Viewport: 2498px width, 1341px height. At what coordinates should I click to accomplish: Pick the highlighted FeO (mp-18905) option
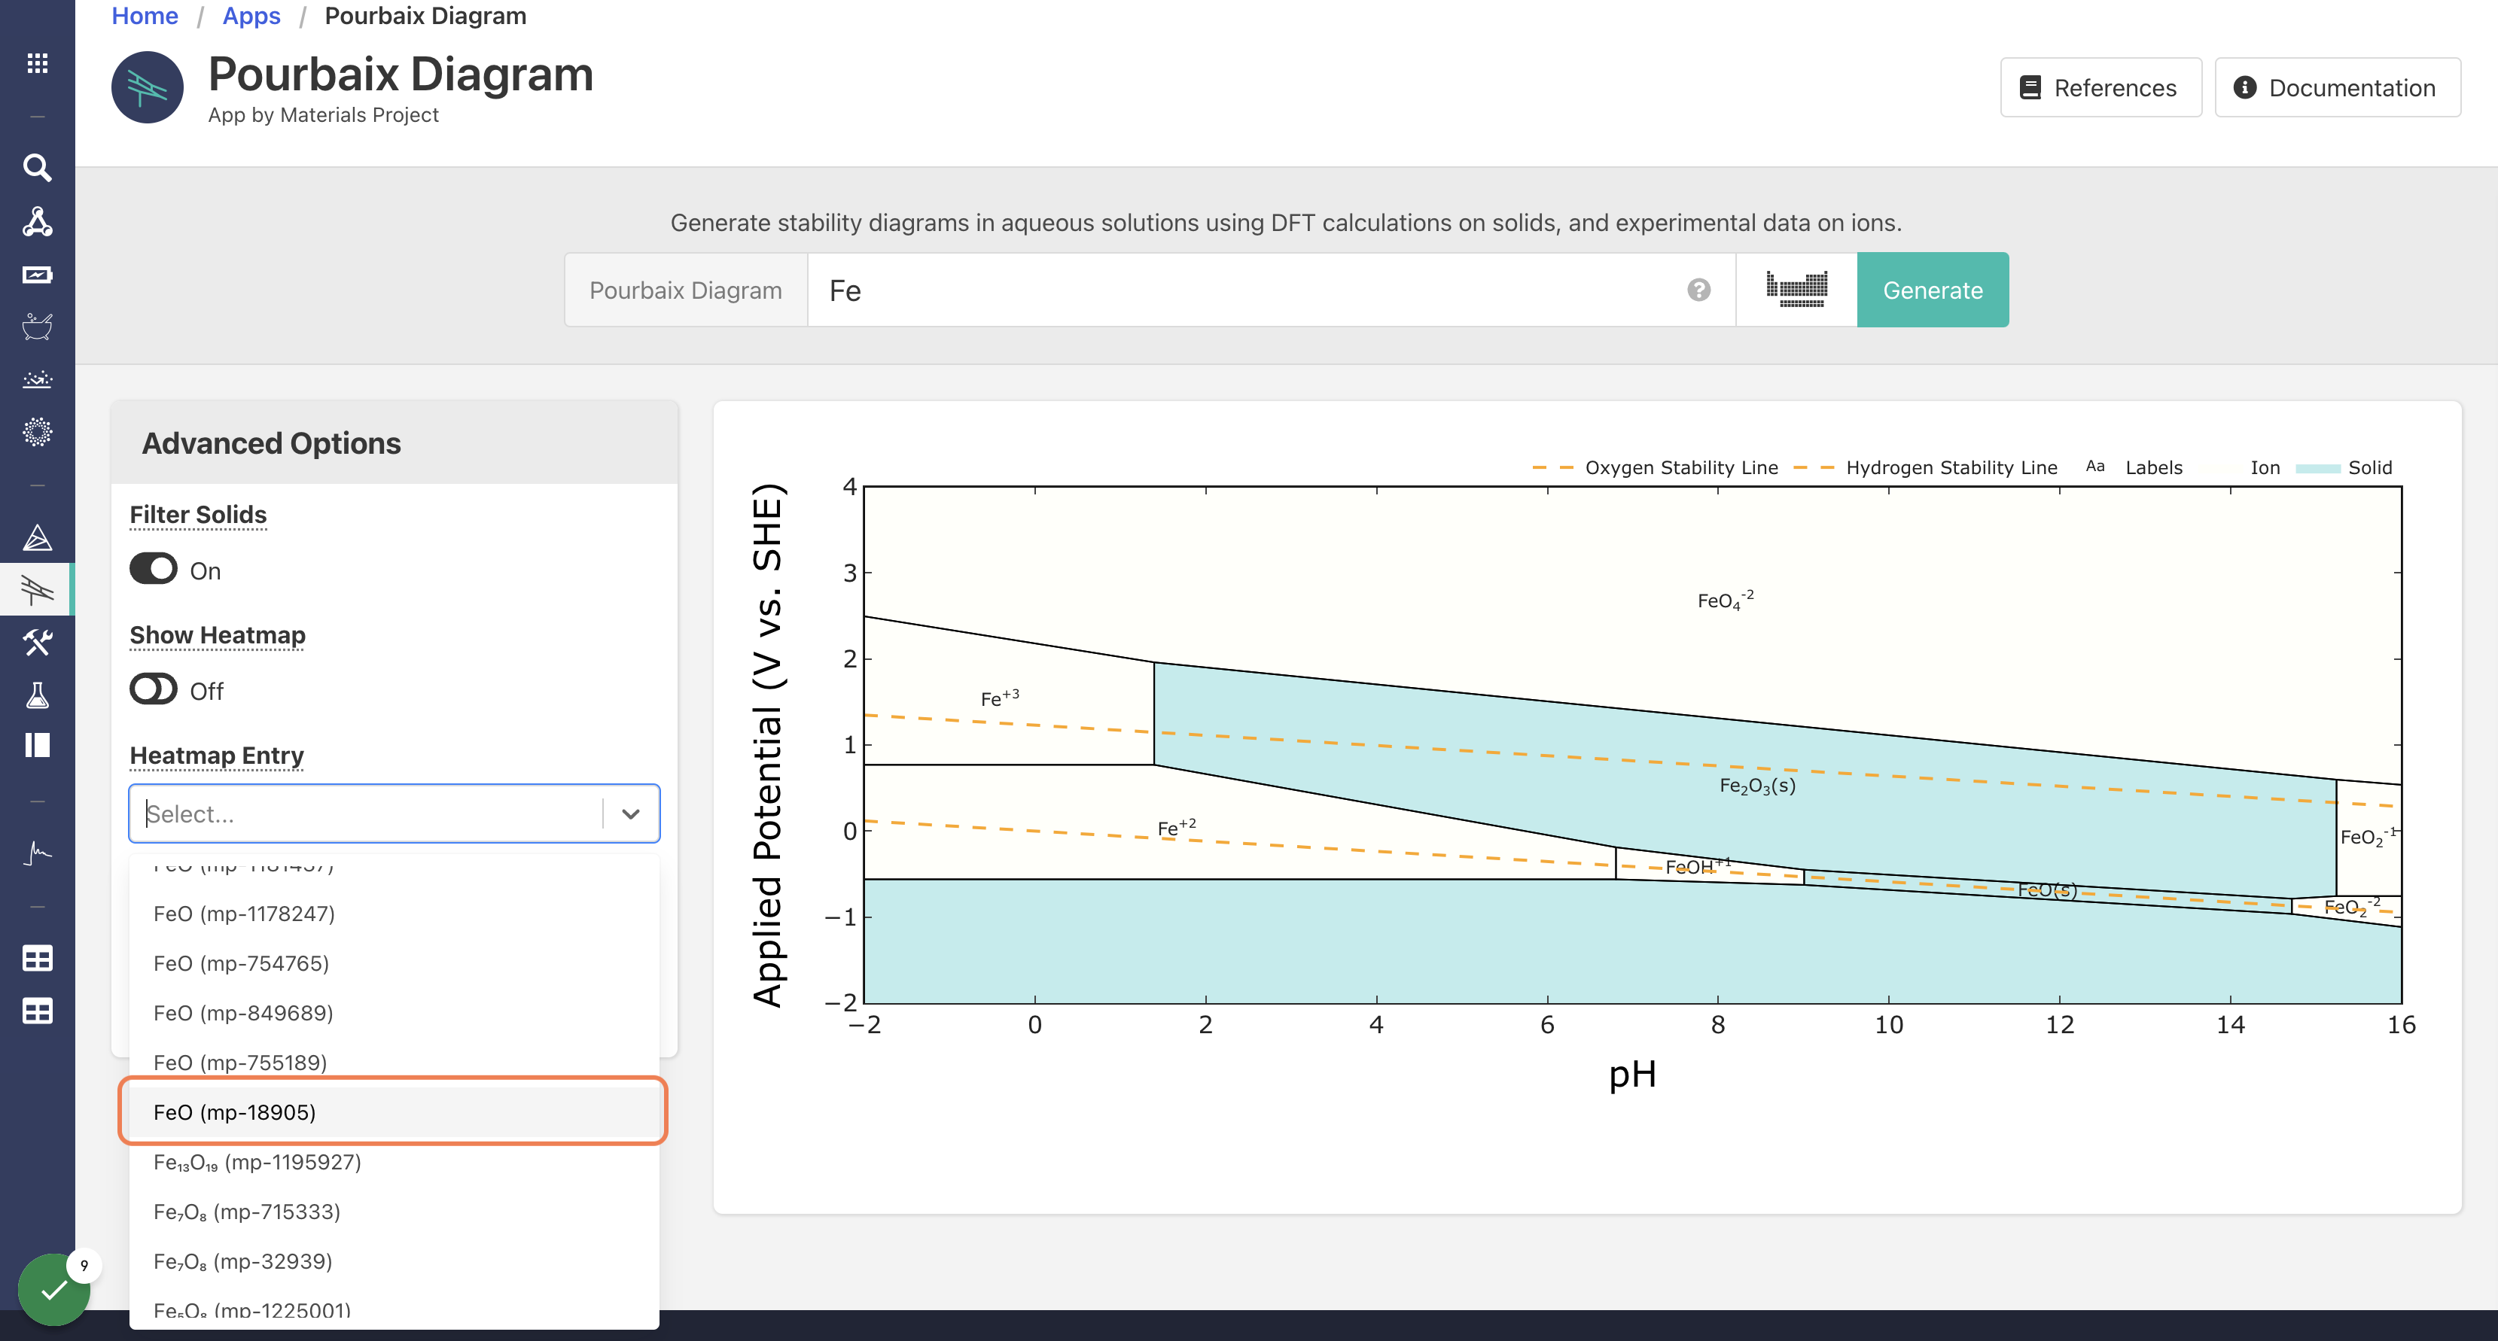coord(394,1112)
